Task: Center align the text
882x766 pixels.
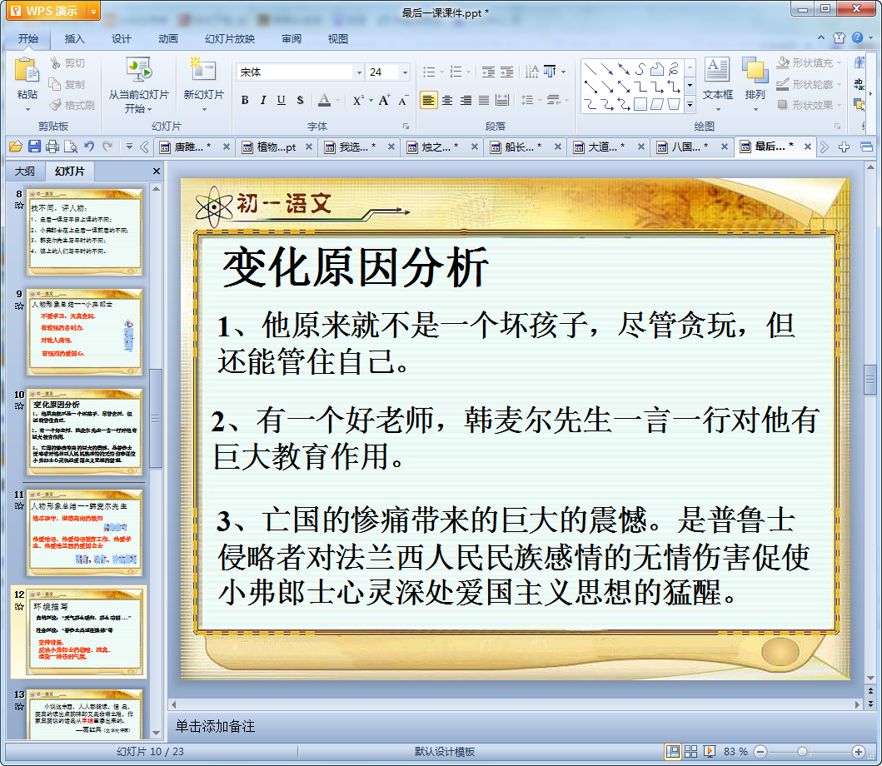Action: coord(447,100)
